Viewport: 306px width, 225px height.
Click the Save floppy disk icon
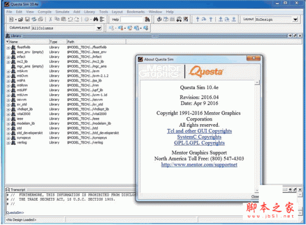[28, 19]
